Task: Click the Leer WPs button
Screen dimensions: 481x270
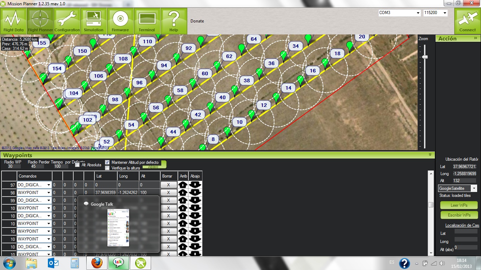Action: 459,205
